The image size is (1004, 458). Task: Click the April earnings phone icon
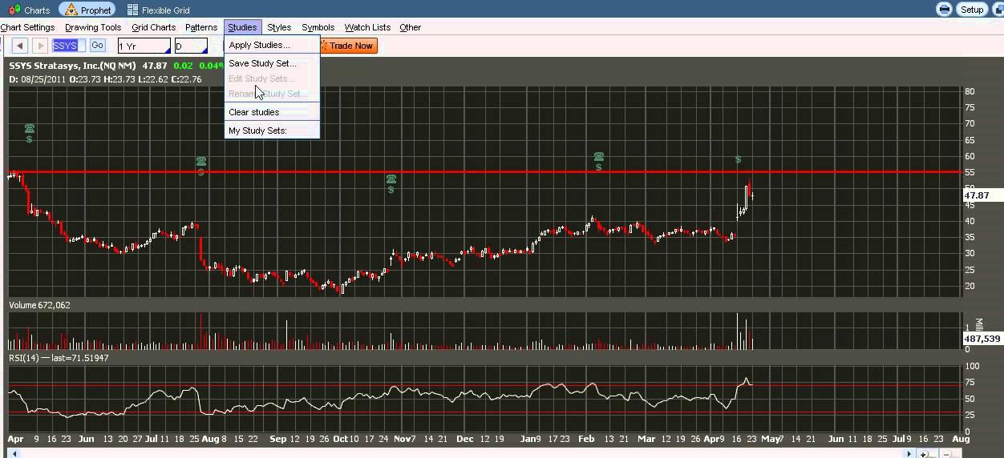click(x=30, y=128)
